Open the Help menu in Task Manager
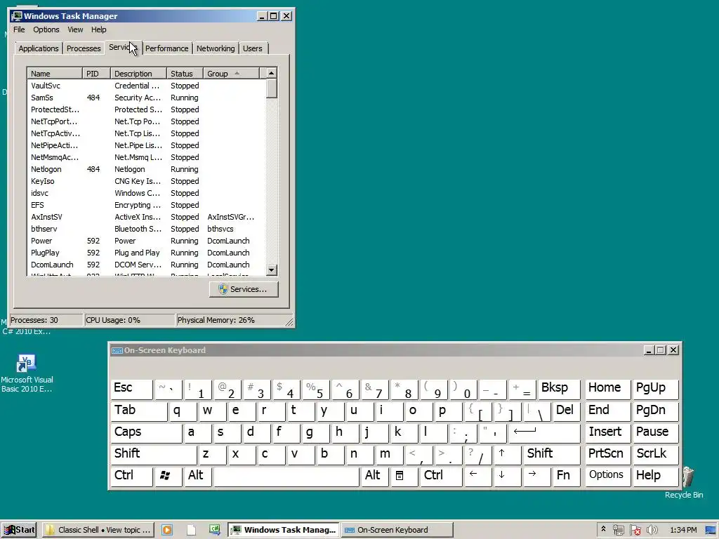The image size is (719, 539). 98,29
